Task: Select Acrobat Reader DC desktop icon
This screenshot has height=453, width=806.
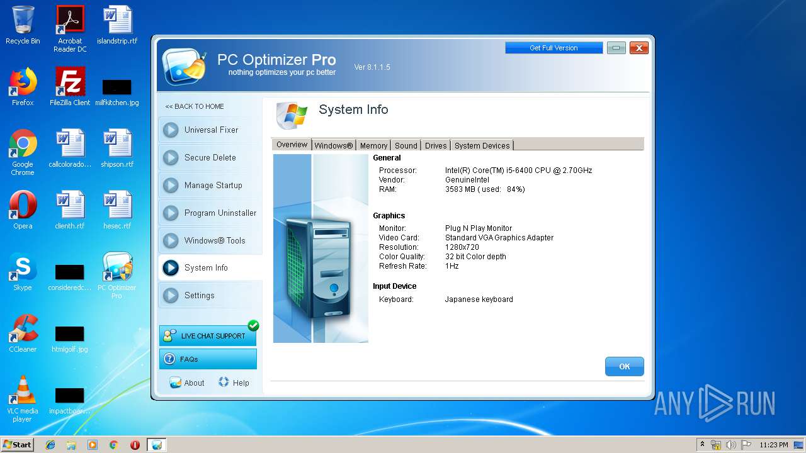Action: [70, 29]
